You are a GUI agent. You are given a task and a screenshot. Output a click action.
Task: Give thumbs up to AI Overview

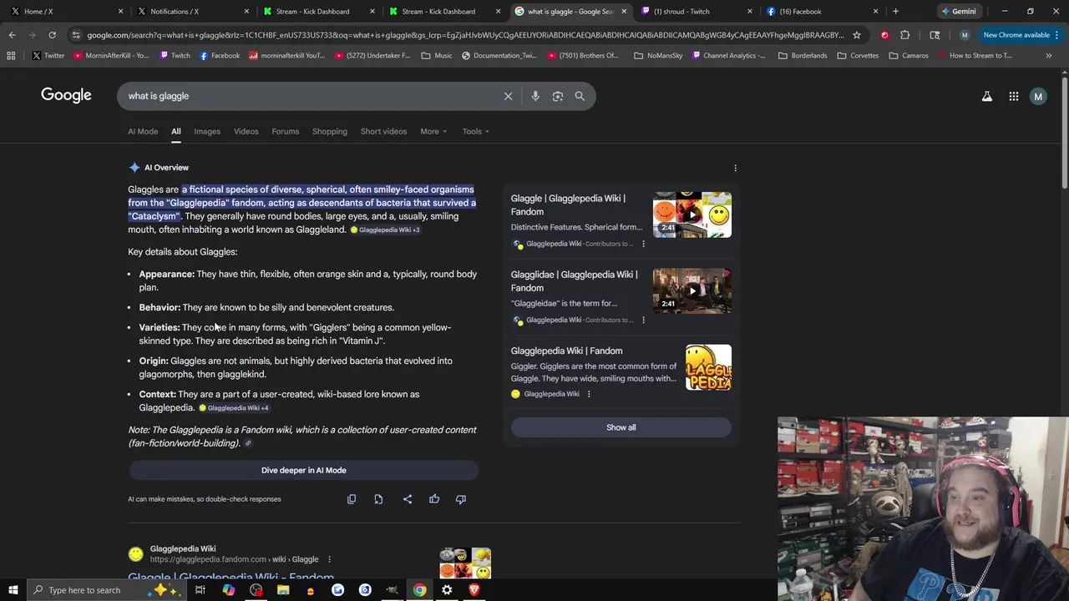coord(434,499)
